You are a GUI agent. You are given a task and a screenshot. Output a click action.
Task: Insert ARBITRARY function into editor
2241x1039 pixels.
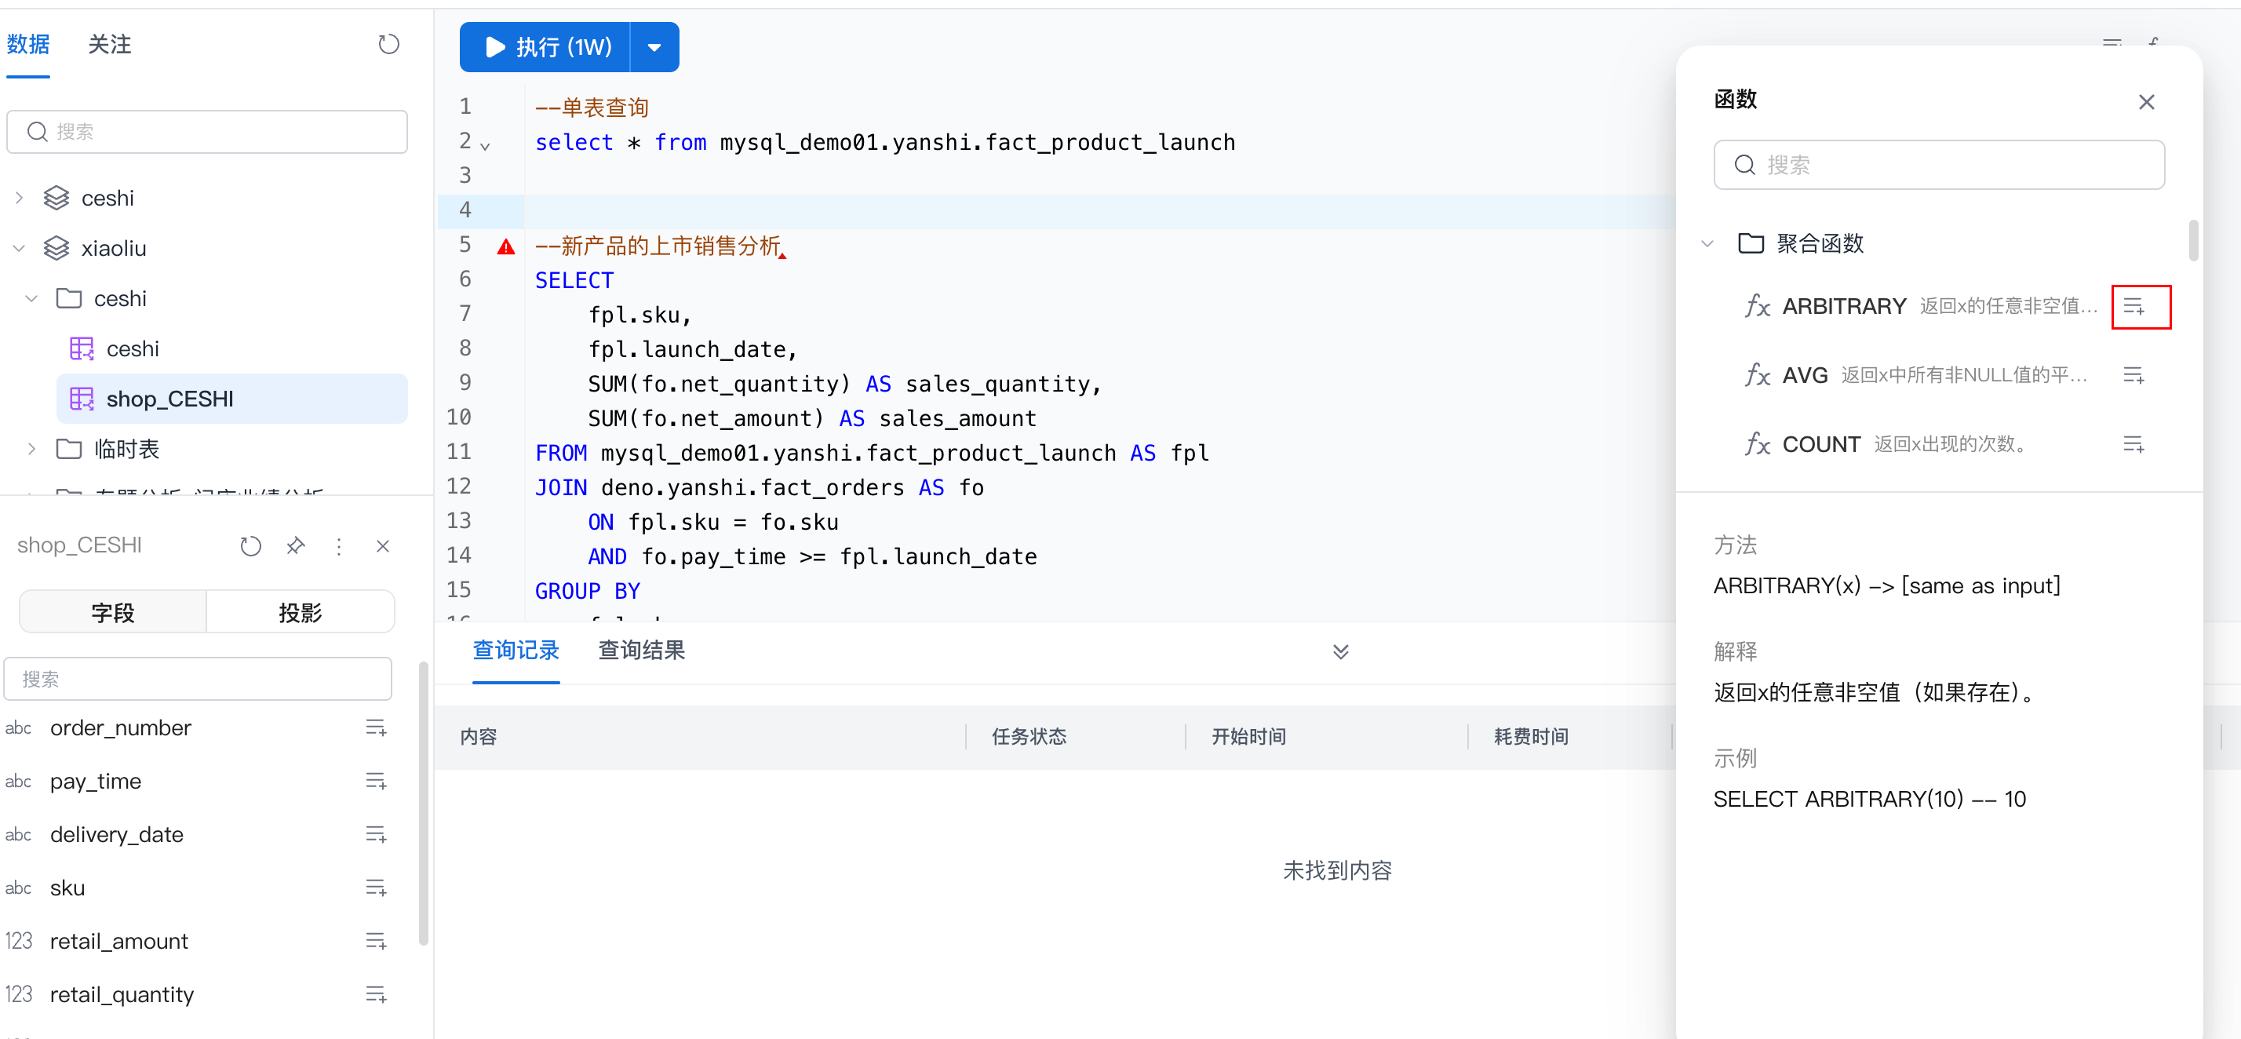[x=2134, y=306]
